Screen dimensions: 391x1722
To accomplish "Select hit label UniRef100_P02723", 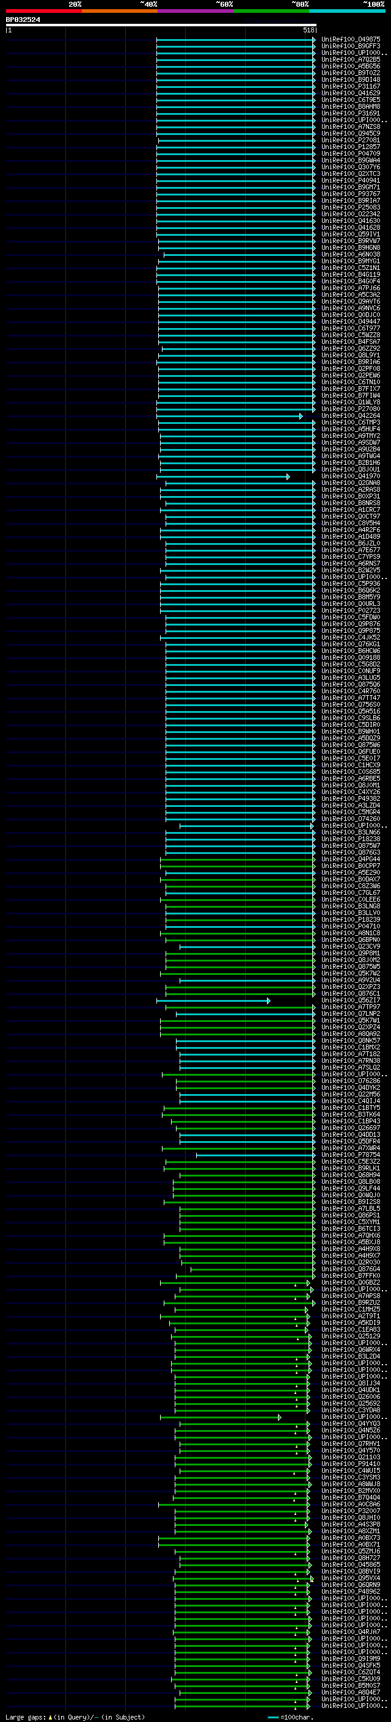I will pos(351,610).
